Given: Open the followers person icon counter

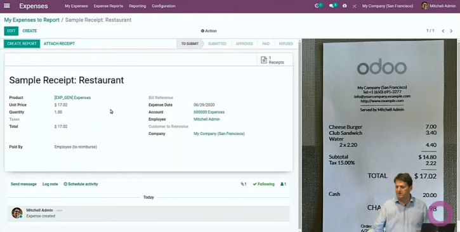Looking at the screenshot, I should pyautogui.click(x=283, y=184).
